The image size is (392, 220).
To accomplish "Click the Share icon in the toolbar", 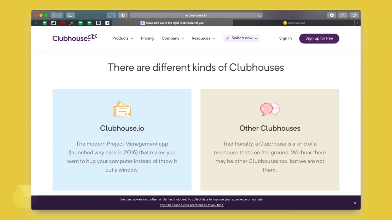I will [x=343, y=15].
